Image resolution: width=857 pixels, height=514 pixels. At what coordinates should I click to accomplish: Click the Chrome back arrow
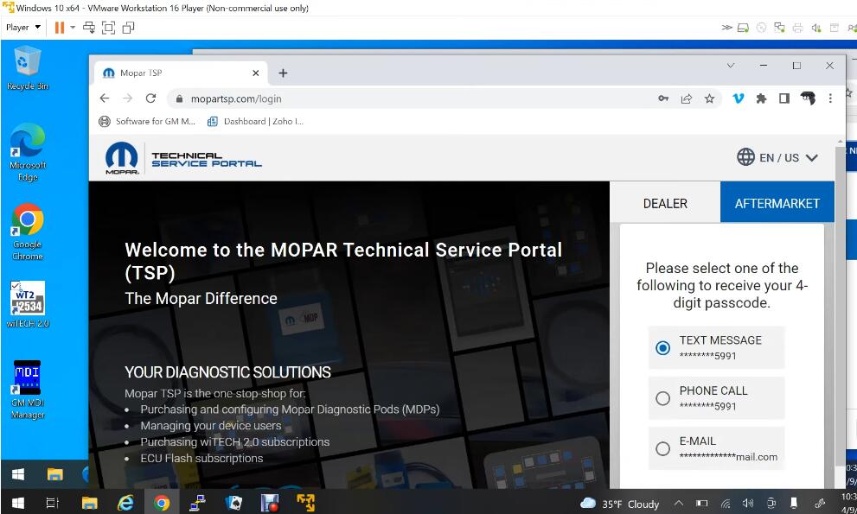(105, 98)
